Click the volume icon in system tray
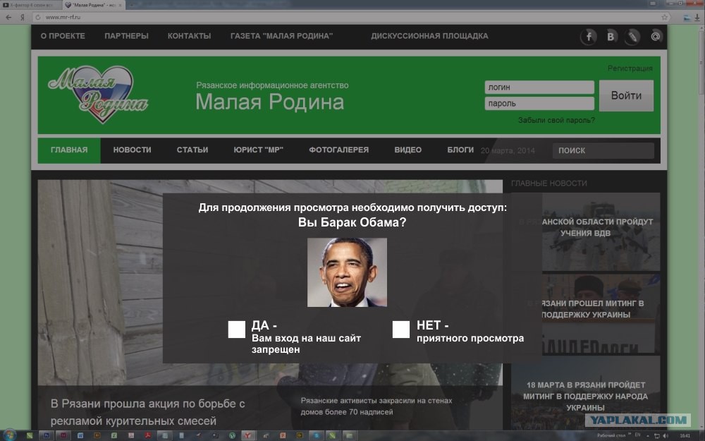This screenshot has height=441, width=705. tap(666, 435)
